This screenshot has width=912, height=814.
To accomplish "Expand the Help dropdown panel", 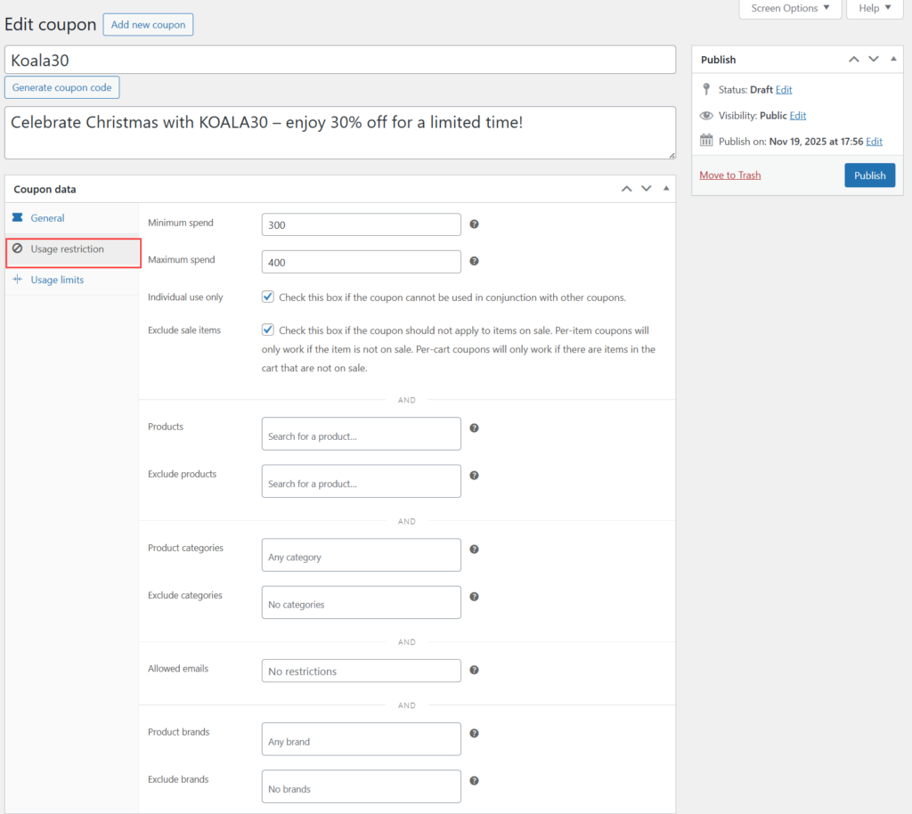I will [874, 9].
